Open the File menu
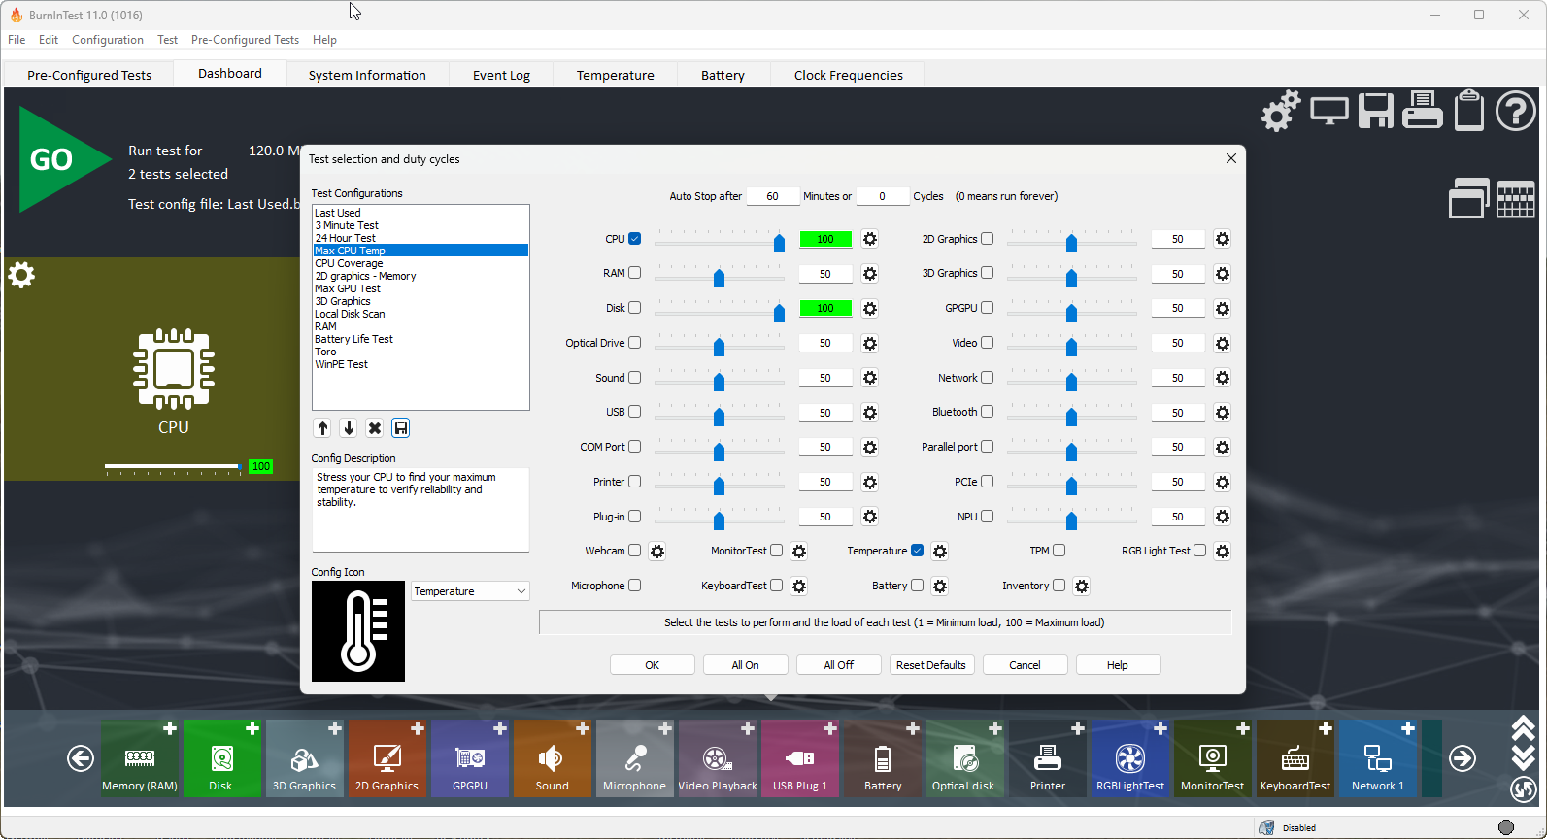The image size is (1547, 839). 17,40
